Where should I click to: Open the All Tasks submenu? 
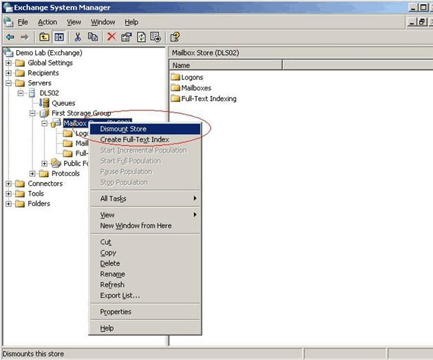(x=145, y=199)
